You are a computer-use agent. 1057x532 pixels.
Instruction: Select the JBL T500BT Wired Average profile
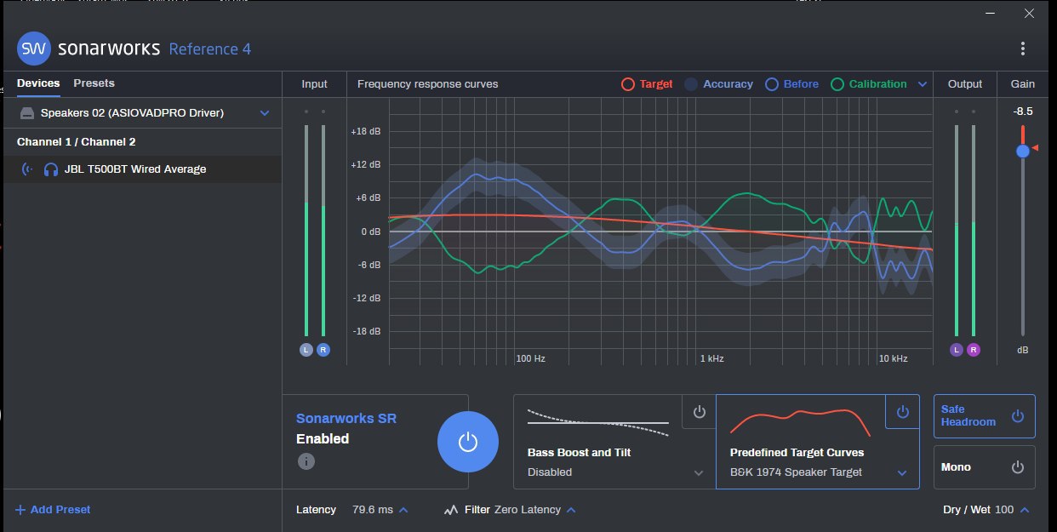click(141, 169)
